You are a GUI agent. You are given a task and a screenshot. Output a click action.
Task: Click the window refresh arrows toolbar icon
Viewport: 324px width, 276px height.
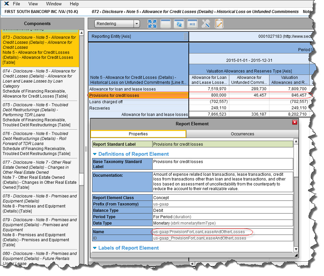179,24
